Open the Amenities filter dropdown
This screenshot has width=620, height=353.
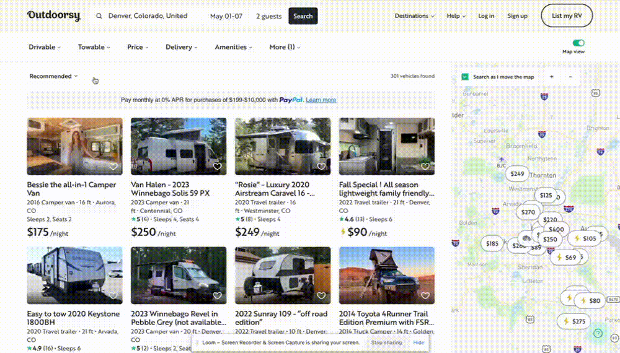233,47
